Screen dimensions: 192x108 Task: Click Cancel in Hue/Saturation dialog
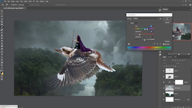(x=167, y=22)
